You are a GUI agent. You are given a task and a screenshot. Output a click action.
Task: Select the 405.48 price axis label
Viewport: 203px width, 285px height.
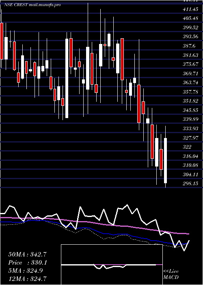click(x=190, y=19)
